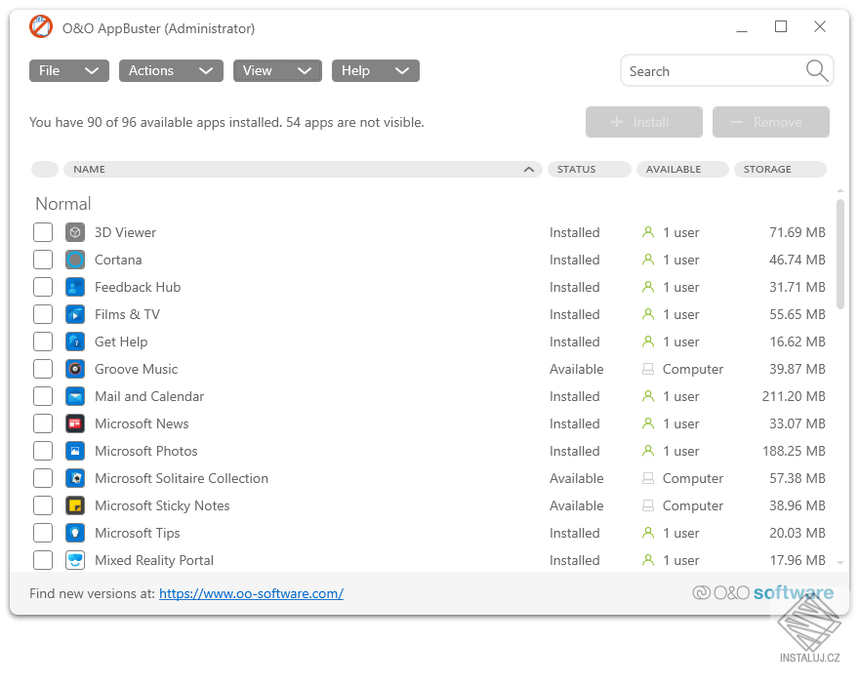Image resolution: width=859 pixels, height=684 pixels.
Task: Sort by the STATUS column header
Action: [x=589, y=169]
